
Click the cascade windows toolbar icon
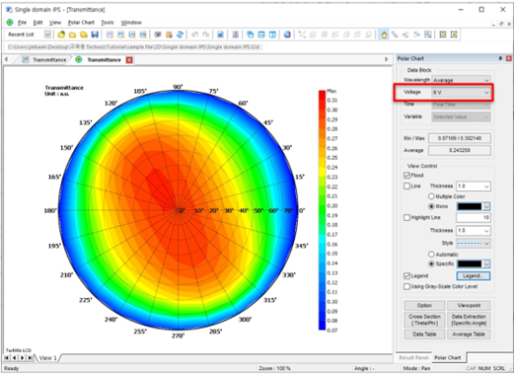(251, 35)
